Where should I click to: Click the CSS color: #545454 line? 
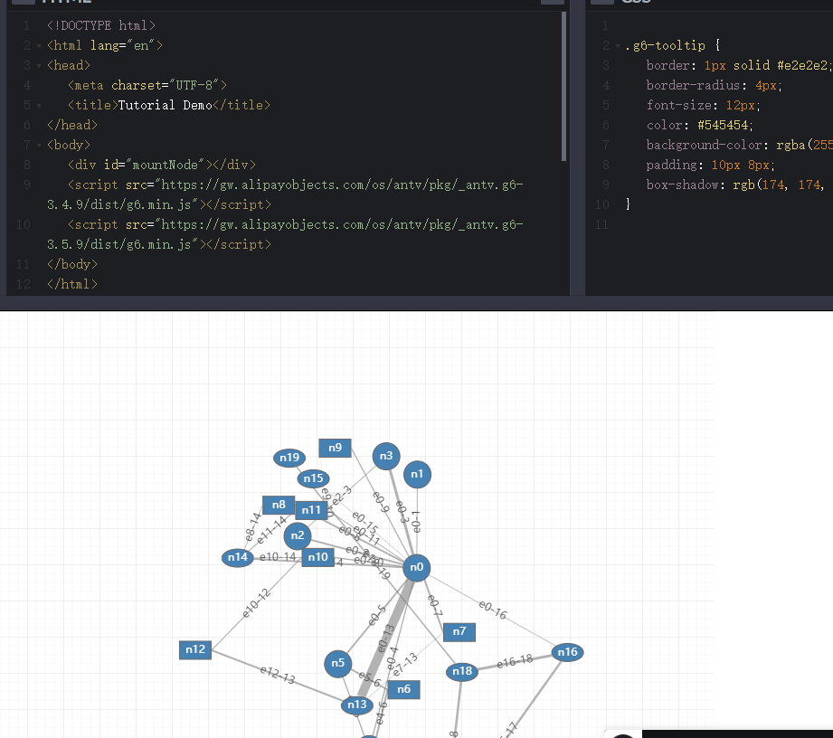[x=700, y=125]
